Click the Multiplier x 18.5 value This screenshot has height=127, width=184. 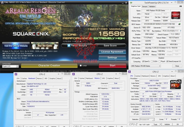point(146,109)
